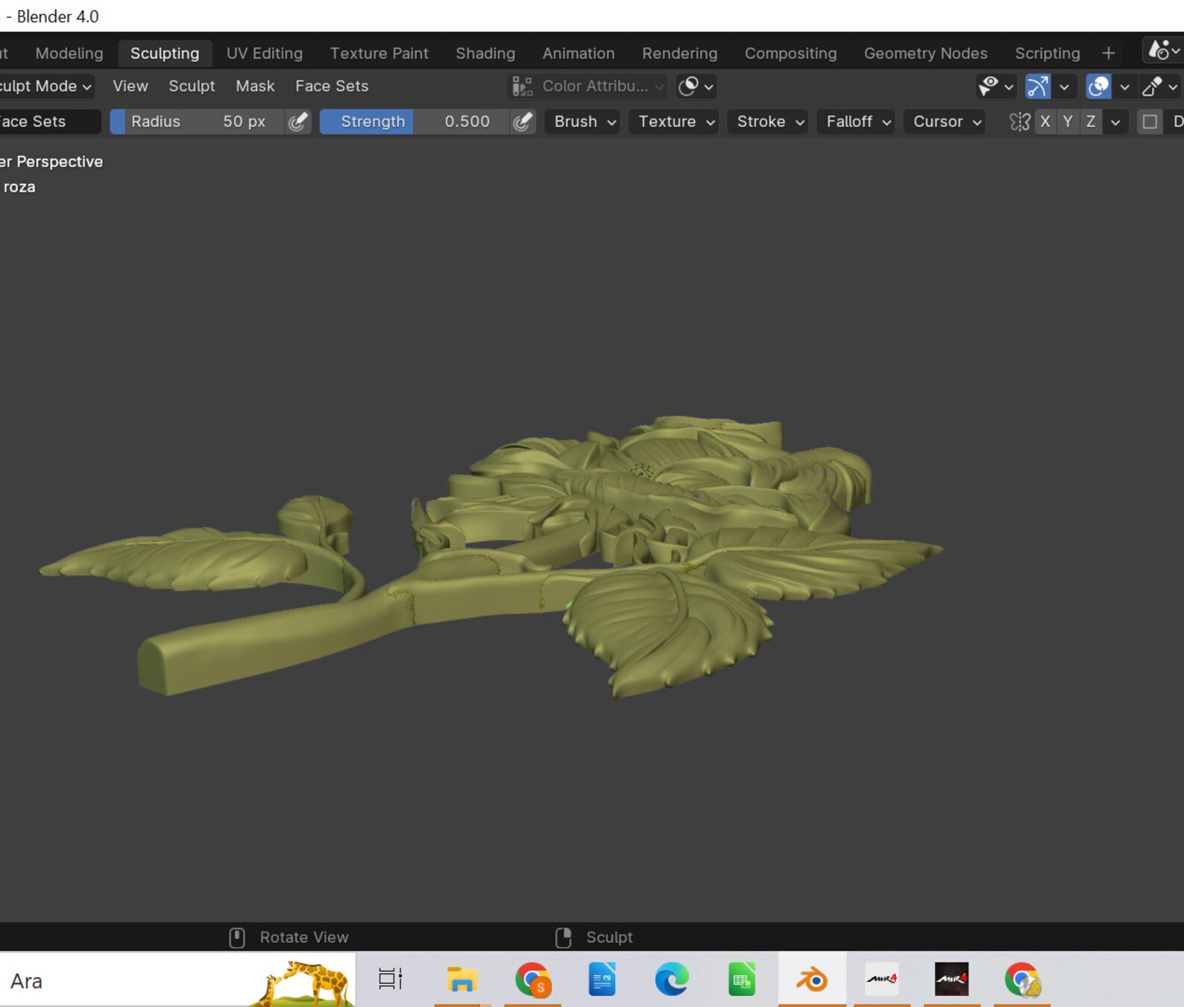Expand the Overlays options arrow

[x=1125, y=87]
